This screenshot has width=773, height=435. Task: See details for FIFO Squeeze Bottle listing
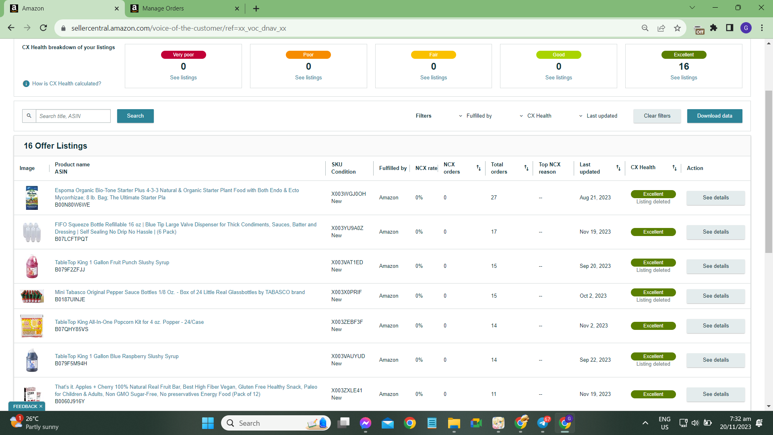[x=715, y=232]
